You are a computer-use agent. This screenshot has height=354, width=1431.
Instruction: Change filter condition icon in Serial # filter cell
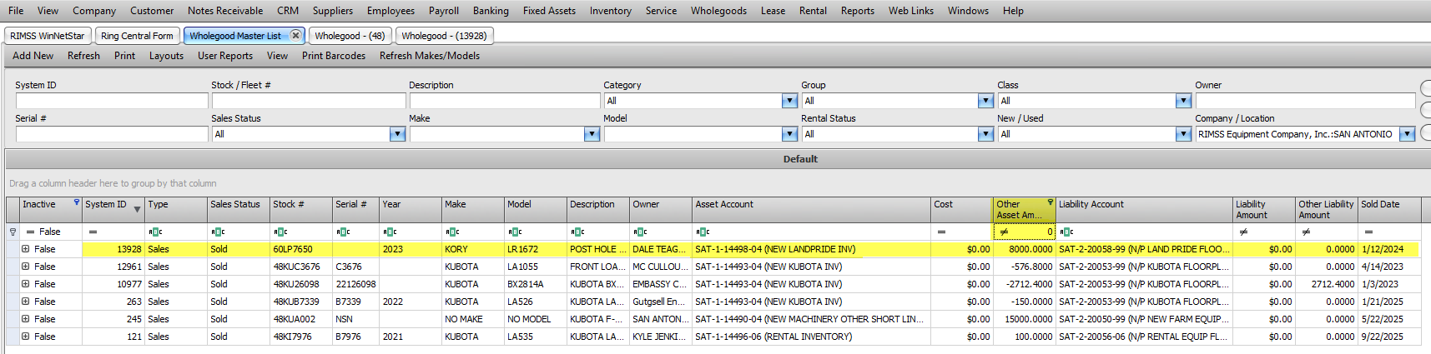343,232
